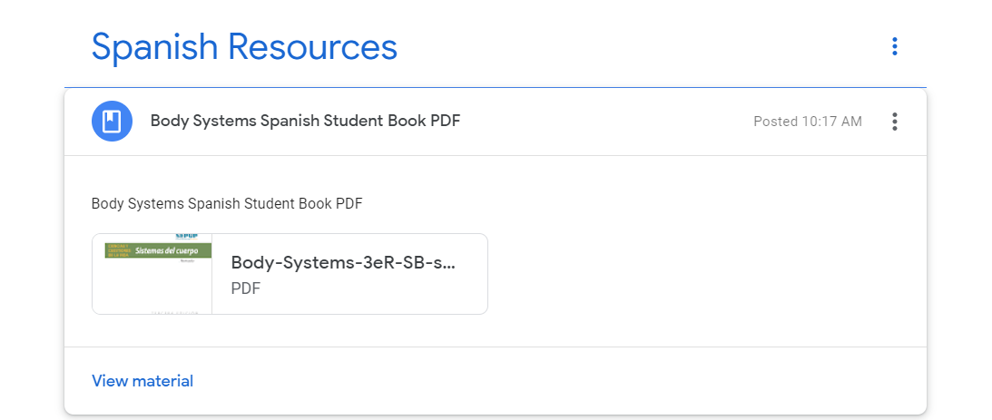Open the Body-Systems-3eR-SB PDF thumbnail preview

(152, 272)
